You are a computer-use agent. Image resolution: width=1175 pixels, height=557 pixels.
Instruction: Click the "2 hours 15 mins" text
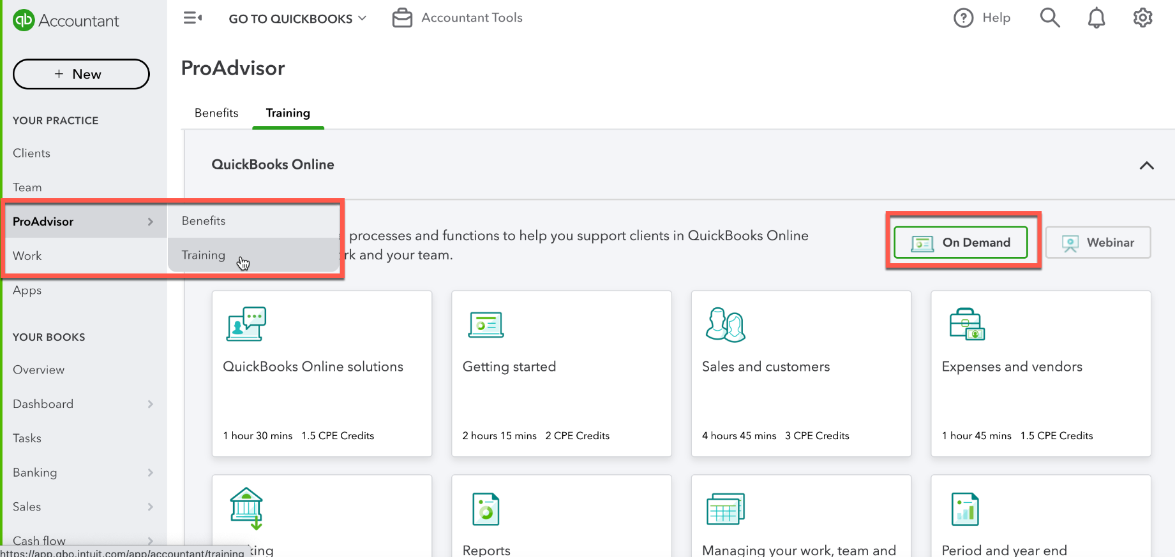(x=500, y=436)
